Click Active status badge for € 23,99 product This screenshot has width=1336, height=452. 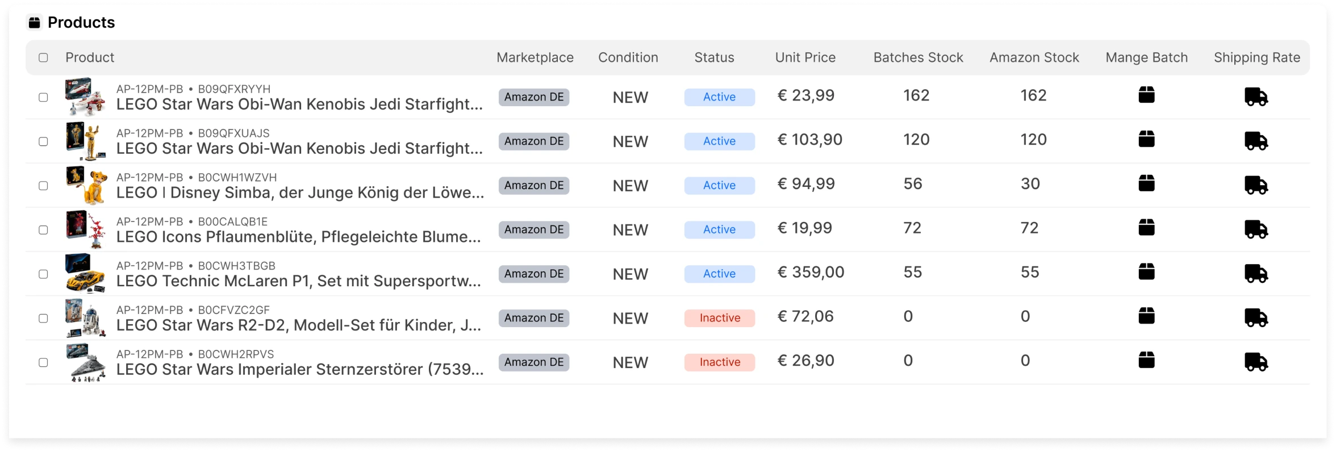[719, 97]
